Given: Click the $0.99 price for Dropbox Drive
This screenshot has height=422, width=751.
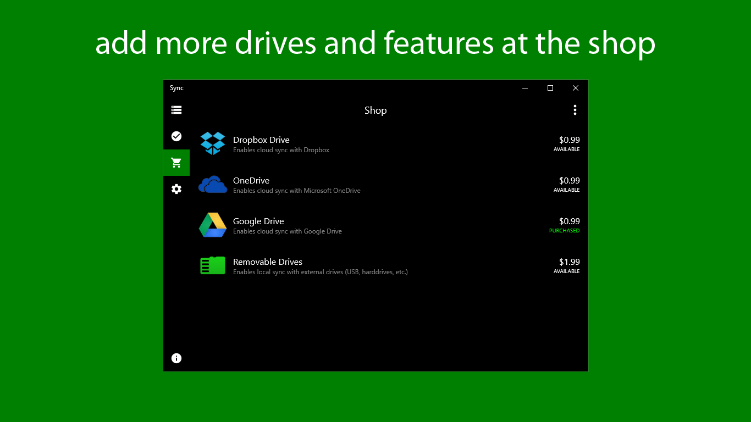Looking at the screenshot, I should point(570,140).
